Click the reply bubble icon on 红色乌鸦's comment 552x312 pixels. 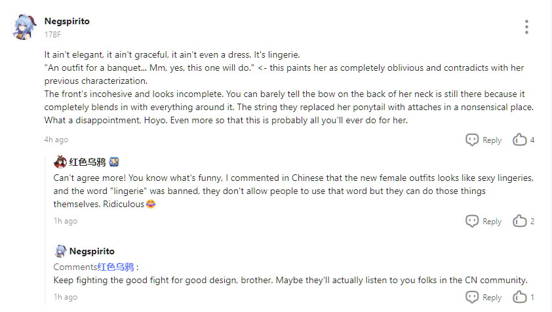[x=472, y=221]
